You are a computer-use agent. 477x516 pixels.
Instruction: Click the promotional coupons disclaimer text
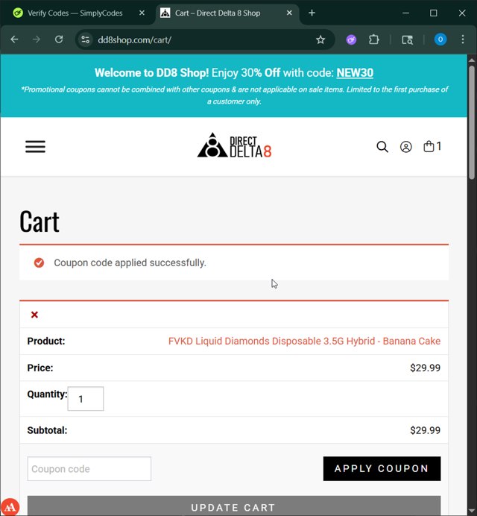(234, 95)
